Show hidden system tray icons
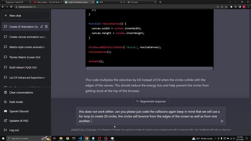The width and height of the screenshot is (251, 141). [215, 138]
